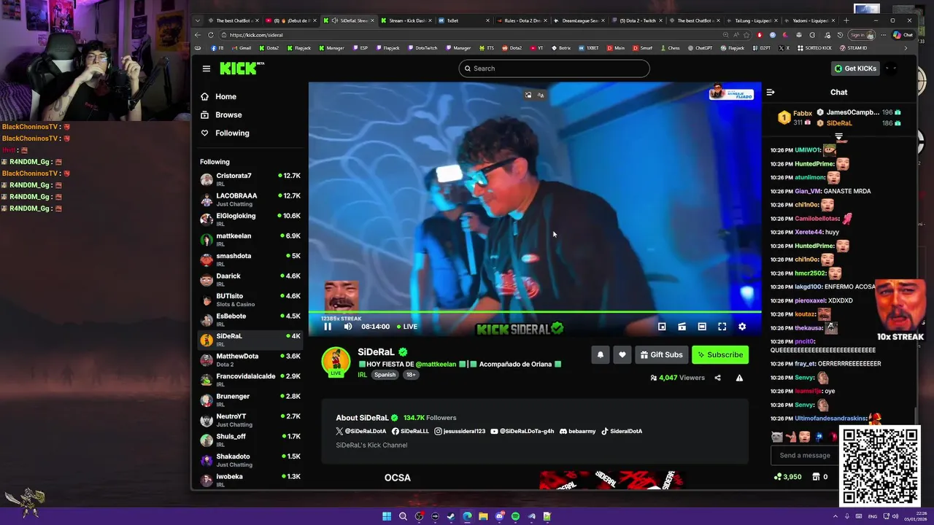Switch to theater mode in player
The height and width of the screenshot is (525, 934).
(702, 327)
